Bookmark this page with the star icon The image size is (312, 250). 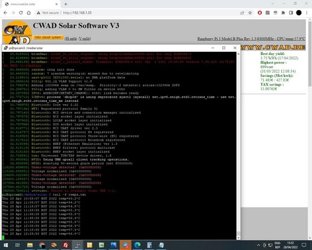(250, 12)
